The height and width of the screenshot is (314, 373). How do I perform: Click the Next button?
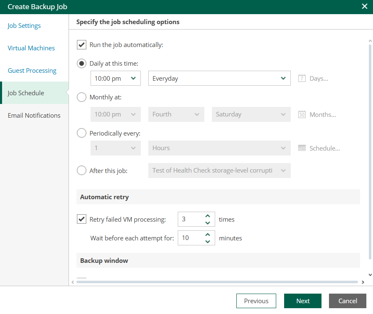(302, 301)
